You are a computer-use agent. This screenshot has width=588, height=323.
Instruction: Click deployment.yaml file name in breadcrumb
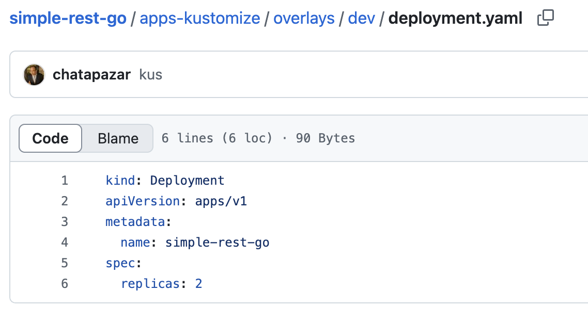[455, 18]
